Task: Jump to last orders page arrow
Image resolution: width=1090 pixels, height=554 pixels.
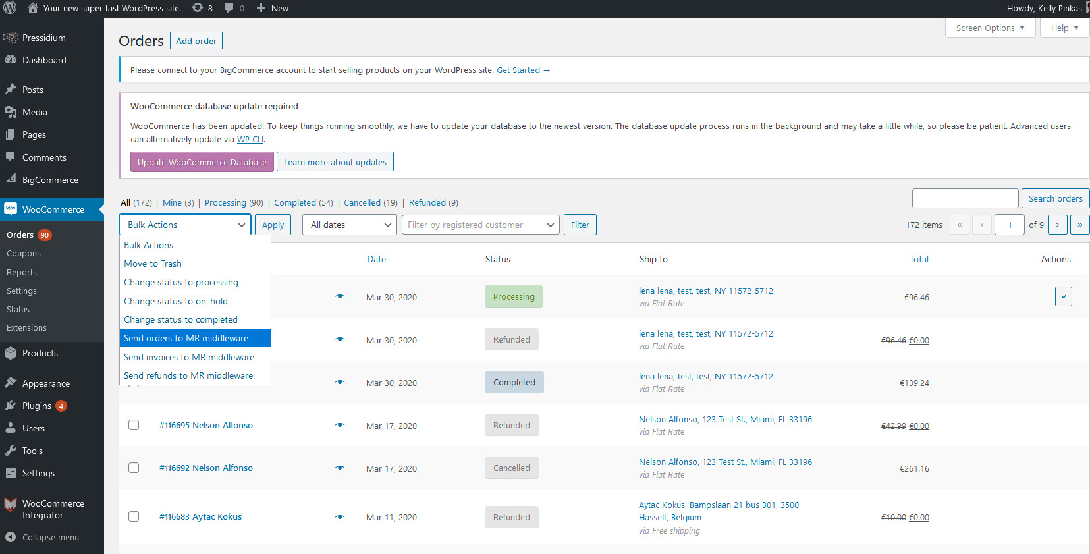Action: [x=1080, y=225]
